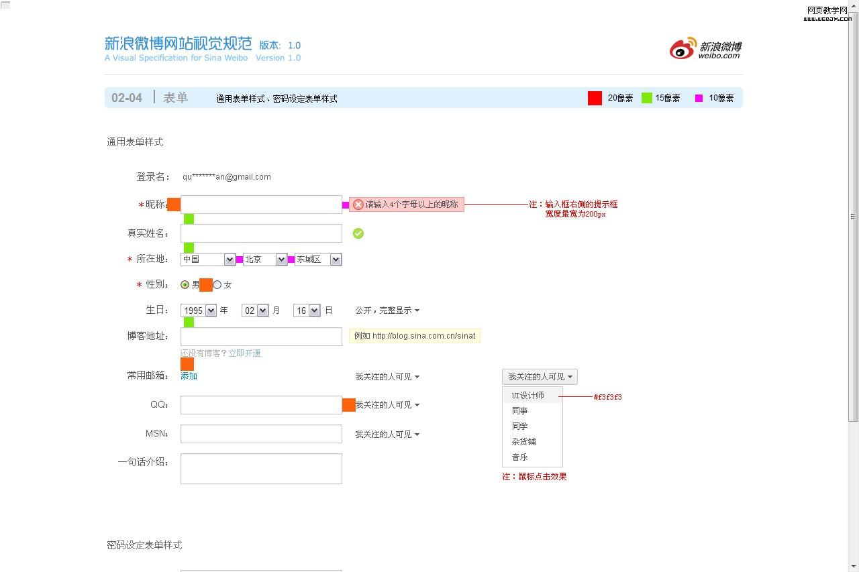Select the 男 radio button
Screen dimensions: 859x572
185,285
